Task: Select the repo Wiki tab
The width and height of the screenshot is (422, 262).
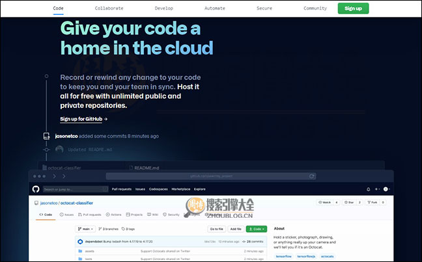Action: (x=152, y=215)
